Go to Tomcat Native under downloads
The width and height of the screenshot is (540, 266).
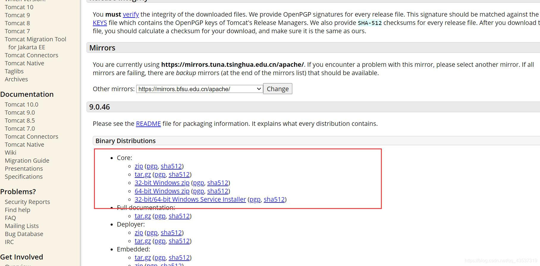tap(24, 63)
